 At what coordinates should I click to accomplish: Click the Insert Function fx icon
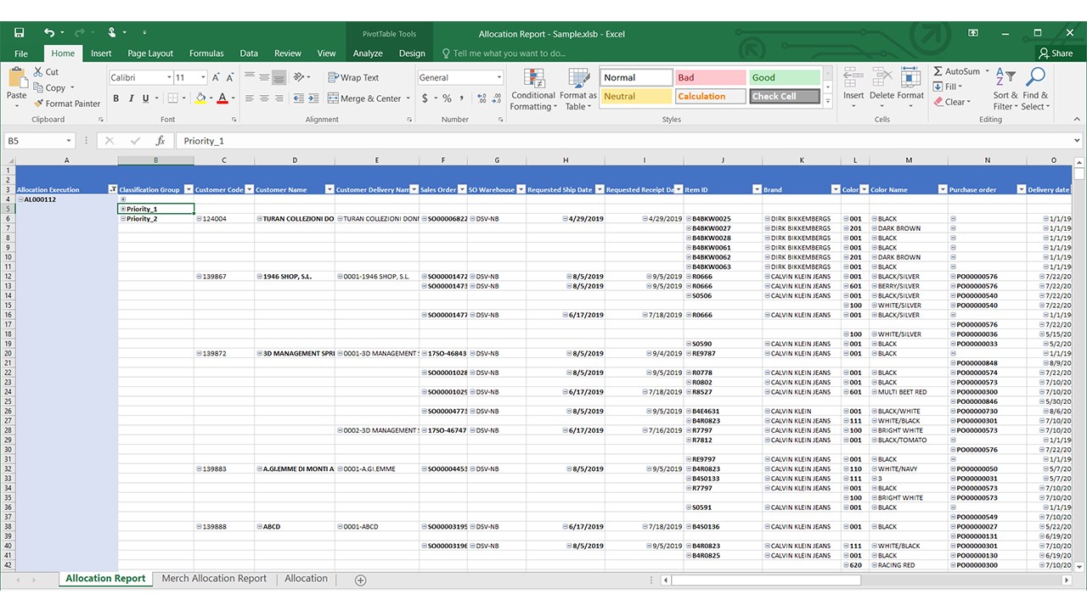[x=161, y=141]
